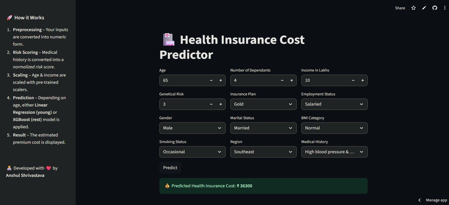Screen dimensions: 449x205
Task: Click the pencil edit icon
Action: (424, 8)
